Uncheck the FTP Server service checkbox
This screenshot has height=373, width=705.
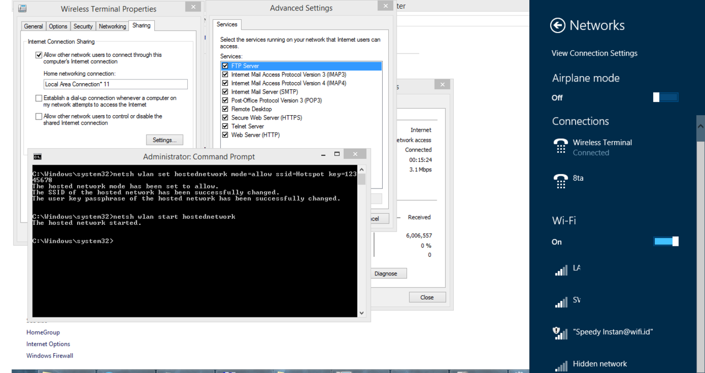tap(225, 66)
